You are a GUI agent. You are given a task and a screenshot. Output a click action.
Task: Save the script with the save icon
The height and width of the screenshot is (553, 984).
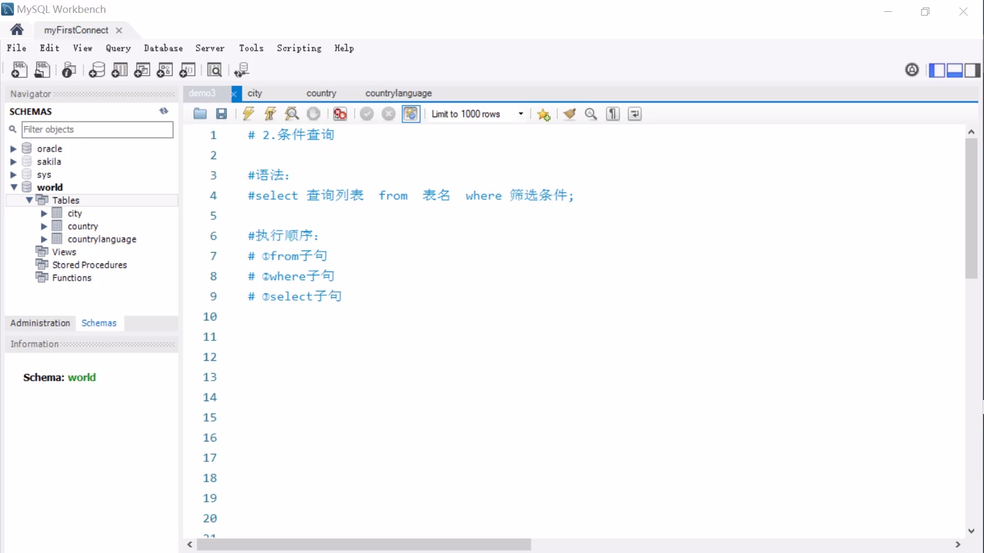click(x=221, y=114)
